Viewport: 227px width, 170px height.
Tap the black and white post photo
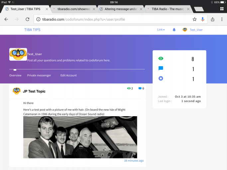(x=80, y=137)
